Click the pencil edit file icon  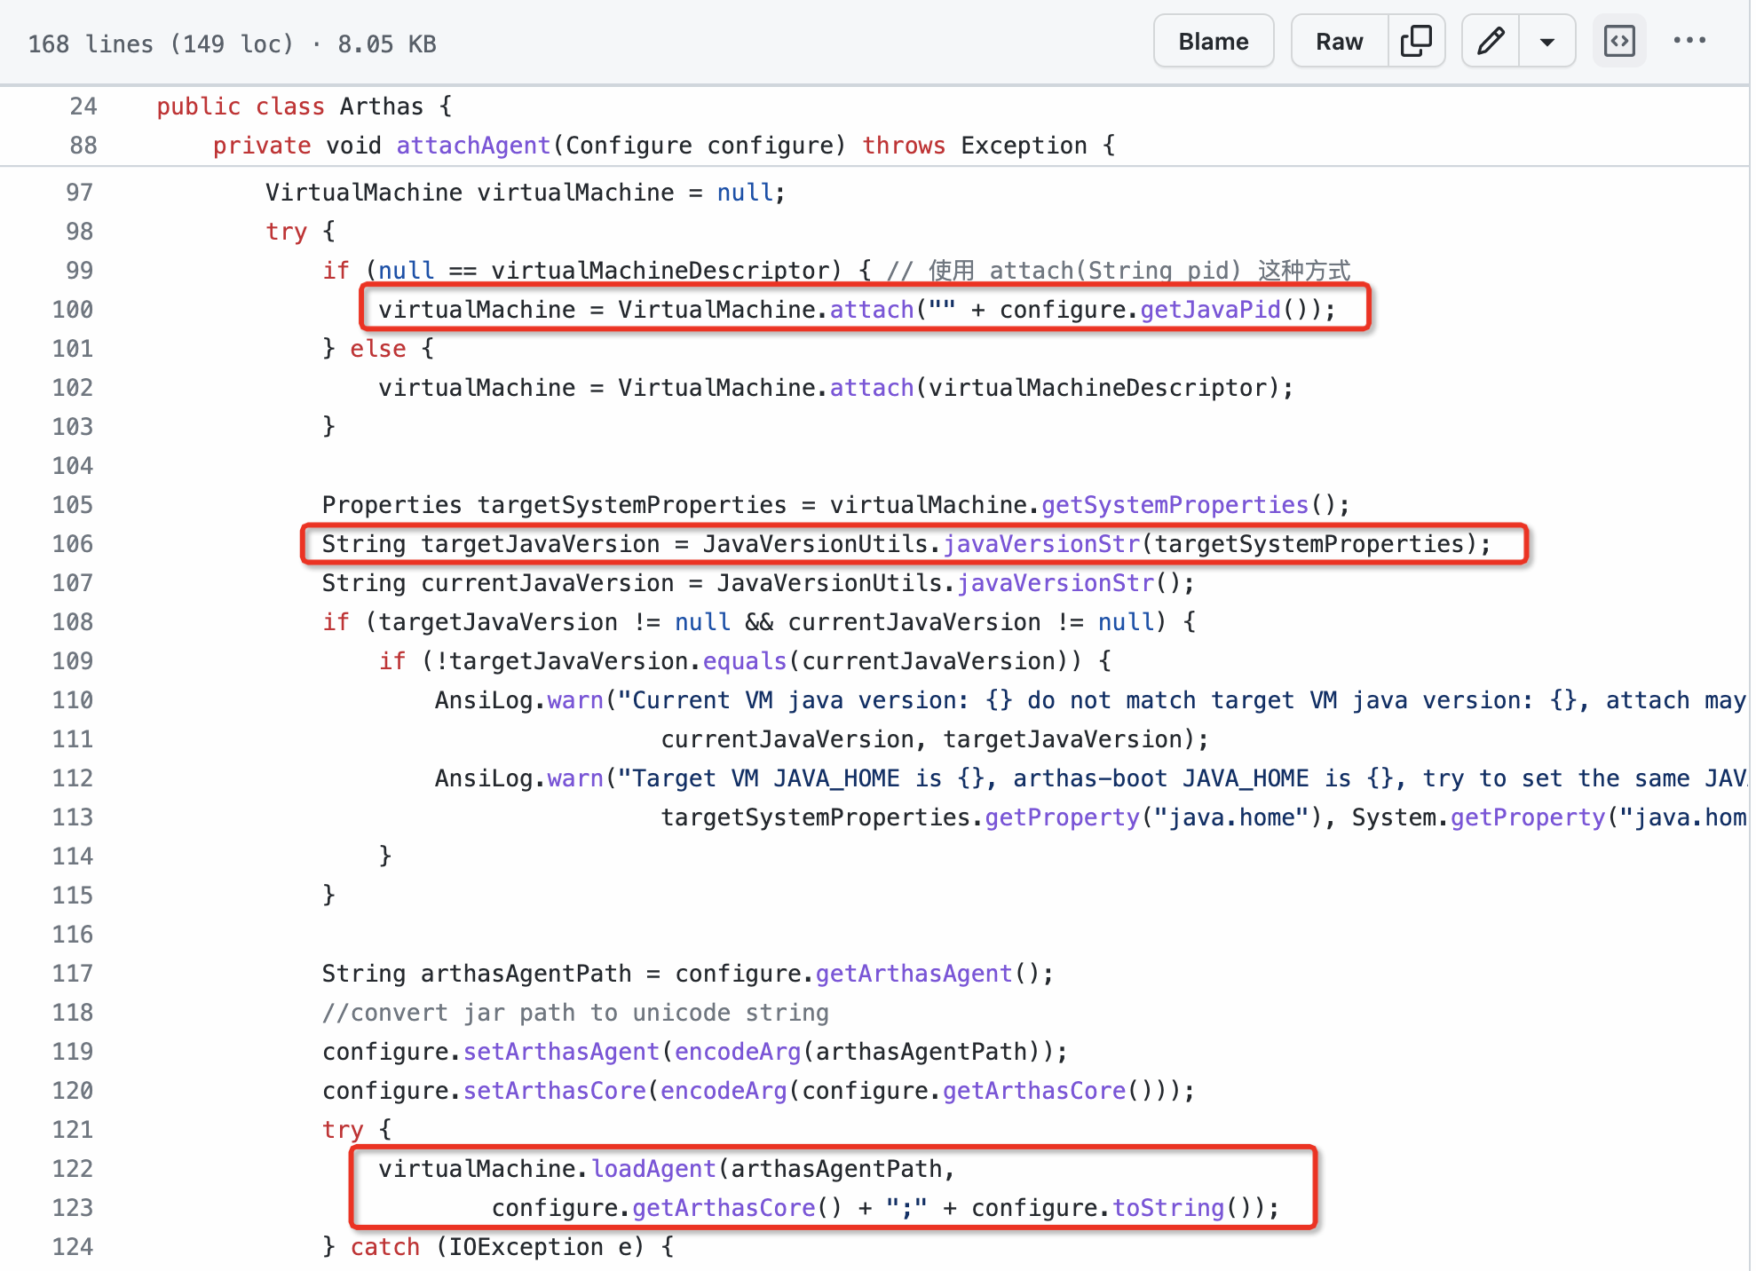coord(1491,42)
